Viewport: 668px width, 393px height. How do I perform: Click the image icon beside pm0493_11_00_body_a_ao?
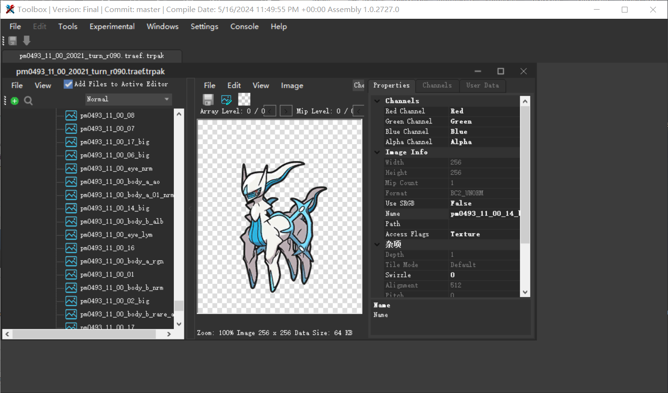(x=71, y=182)
